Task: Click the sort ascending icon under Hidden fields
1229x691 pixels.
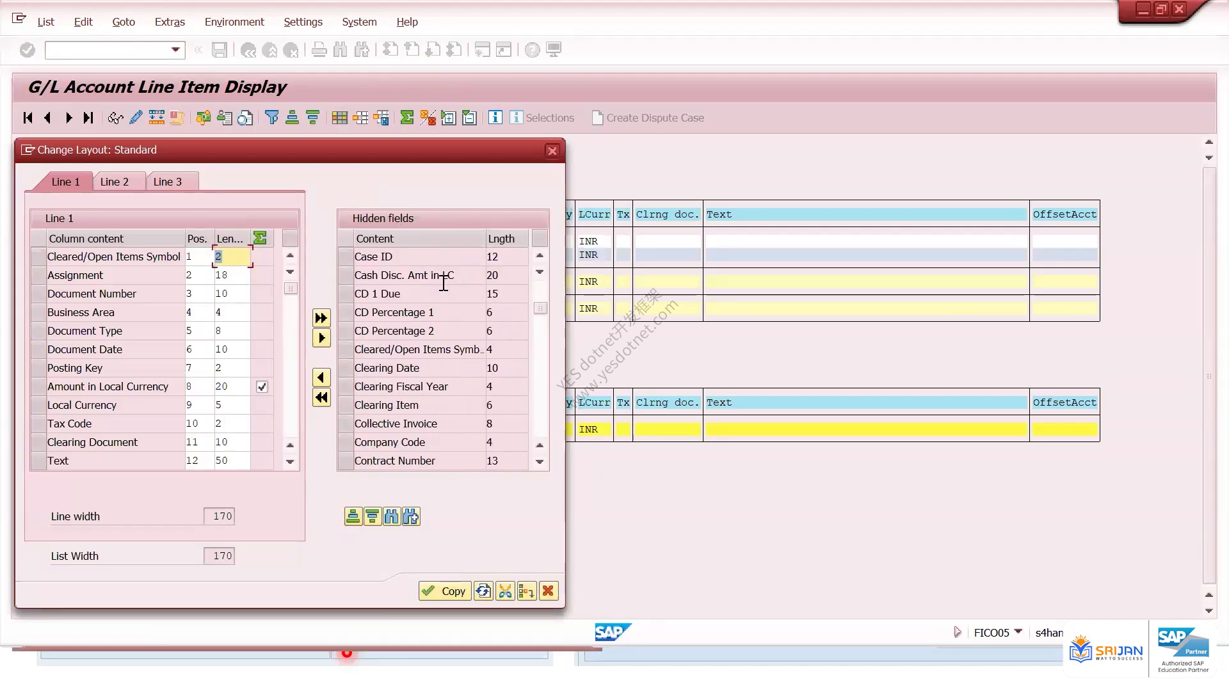Action: (x=353, y=516)
